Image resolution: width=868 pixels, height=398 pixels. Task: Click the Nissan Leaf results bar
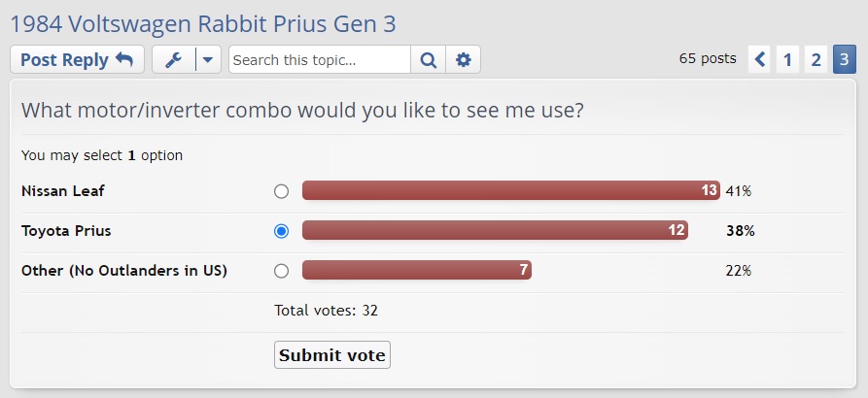click(x=510, y=191)
